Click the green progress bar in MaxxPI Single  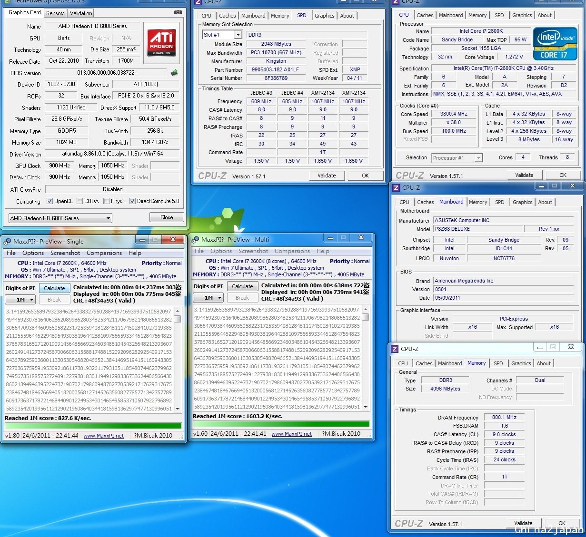coord(93,426)
